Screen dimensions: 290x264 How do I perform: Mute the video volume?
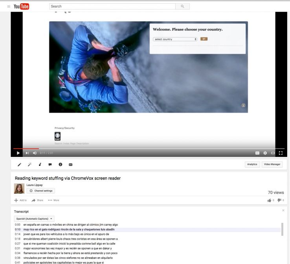(x=35, y=153)
